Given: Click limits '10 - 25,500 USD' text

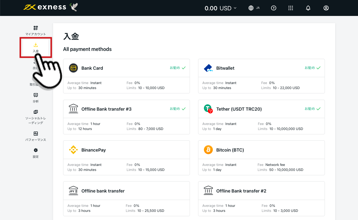Looking at the screenshot, I should click(151, 211).
